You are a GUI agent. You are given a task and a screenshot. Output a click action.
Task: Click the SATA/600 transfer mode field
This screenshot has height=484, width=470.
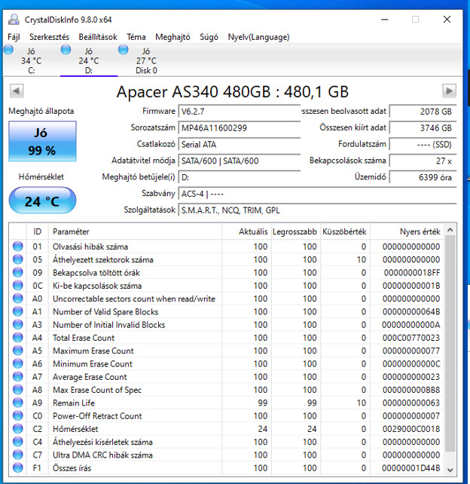coord(240,161)
